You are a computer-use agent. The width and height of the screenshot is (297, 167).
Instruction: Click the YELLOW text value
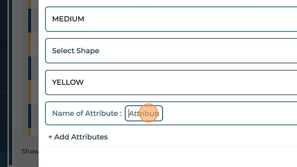tap(68, 83)
